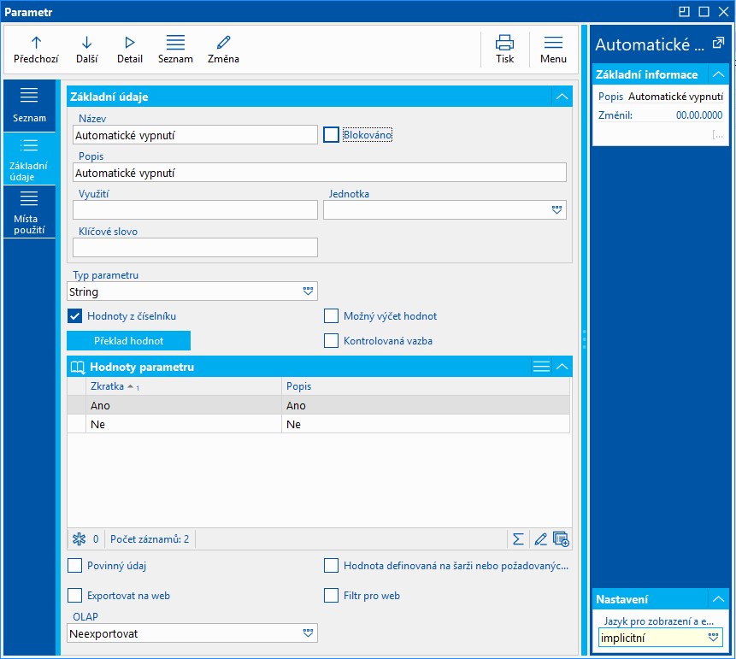This screenshot has width=736, height=659.
Task: Collapse the Základní informace panel
Action: 718,74
